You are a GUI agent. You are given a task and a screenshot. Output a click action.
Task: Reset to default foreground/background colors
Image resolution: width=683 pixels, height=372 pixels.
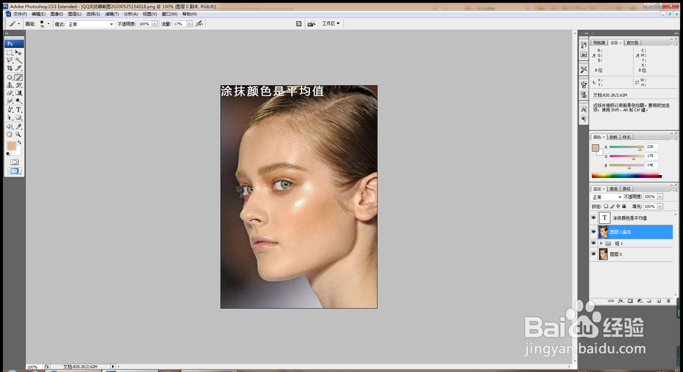[8, 154]
